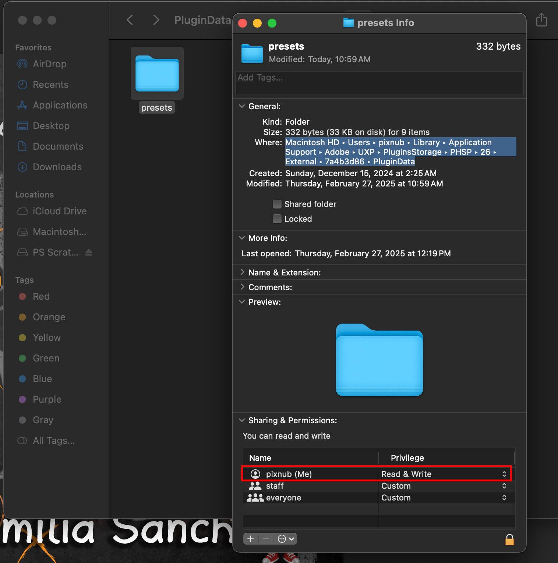
Task: Select the Red tag in sidebar
Action: click(x=41, y=296)
